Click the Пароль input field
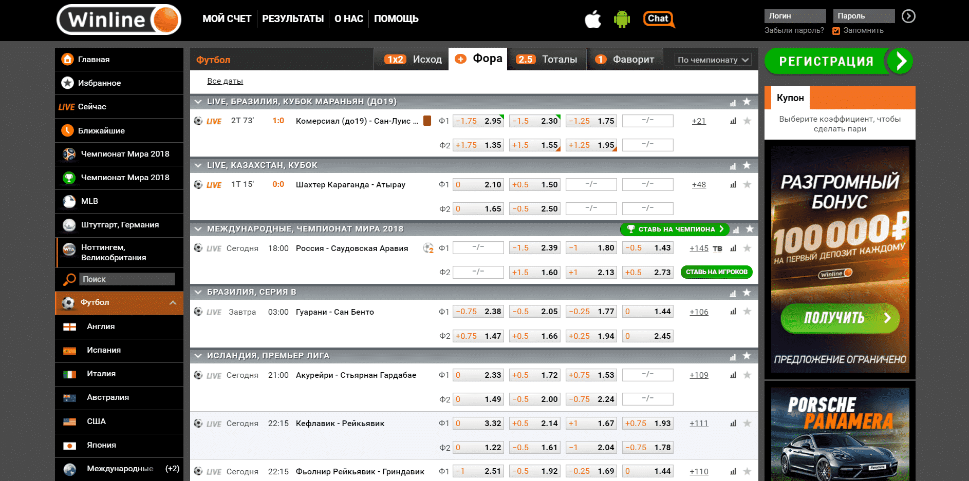 (x=864, y=16)
